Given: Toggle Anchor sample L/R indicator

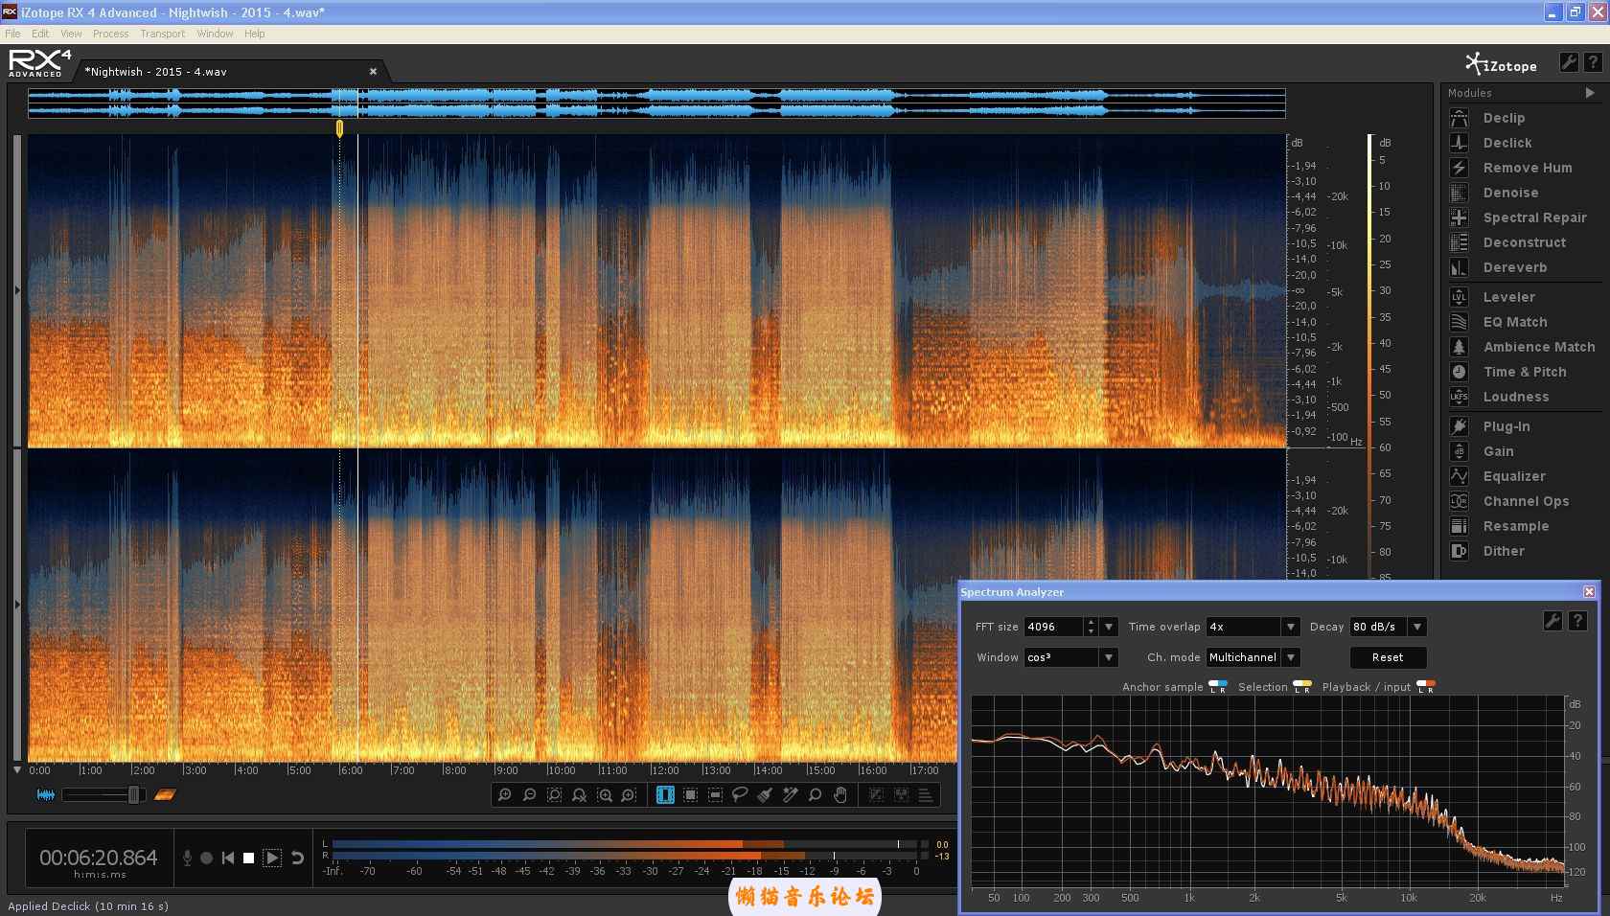Looking at the screenshot, I should 1218,686.
